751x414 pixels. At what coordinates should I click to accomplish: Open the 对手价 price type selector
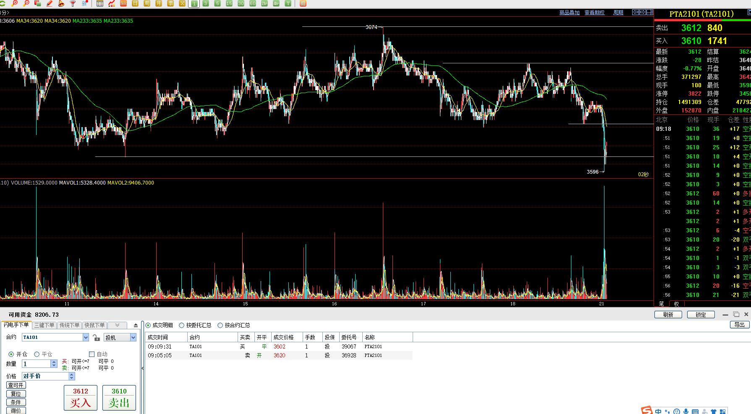coord(72,376)
